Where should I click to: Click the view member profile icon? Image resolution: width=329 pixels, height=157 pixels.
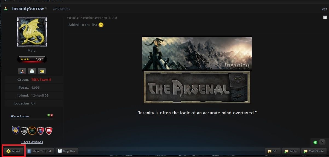pos(22,71)
